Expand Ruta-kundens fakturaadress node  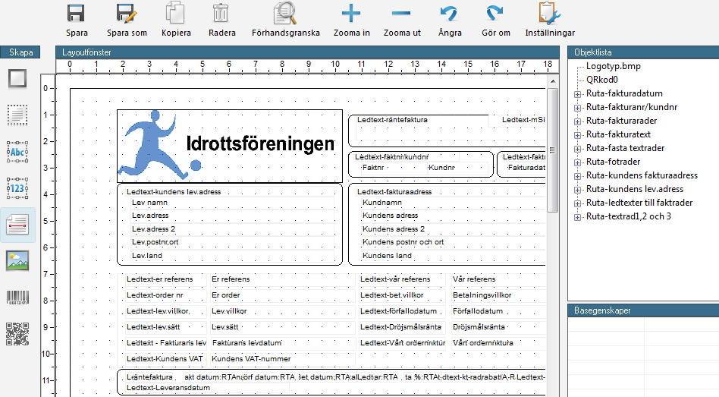[577, 175]
